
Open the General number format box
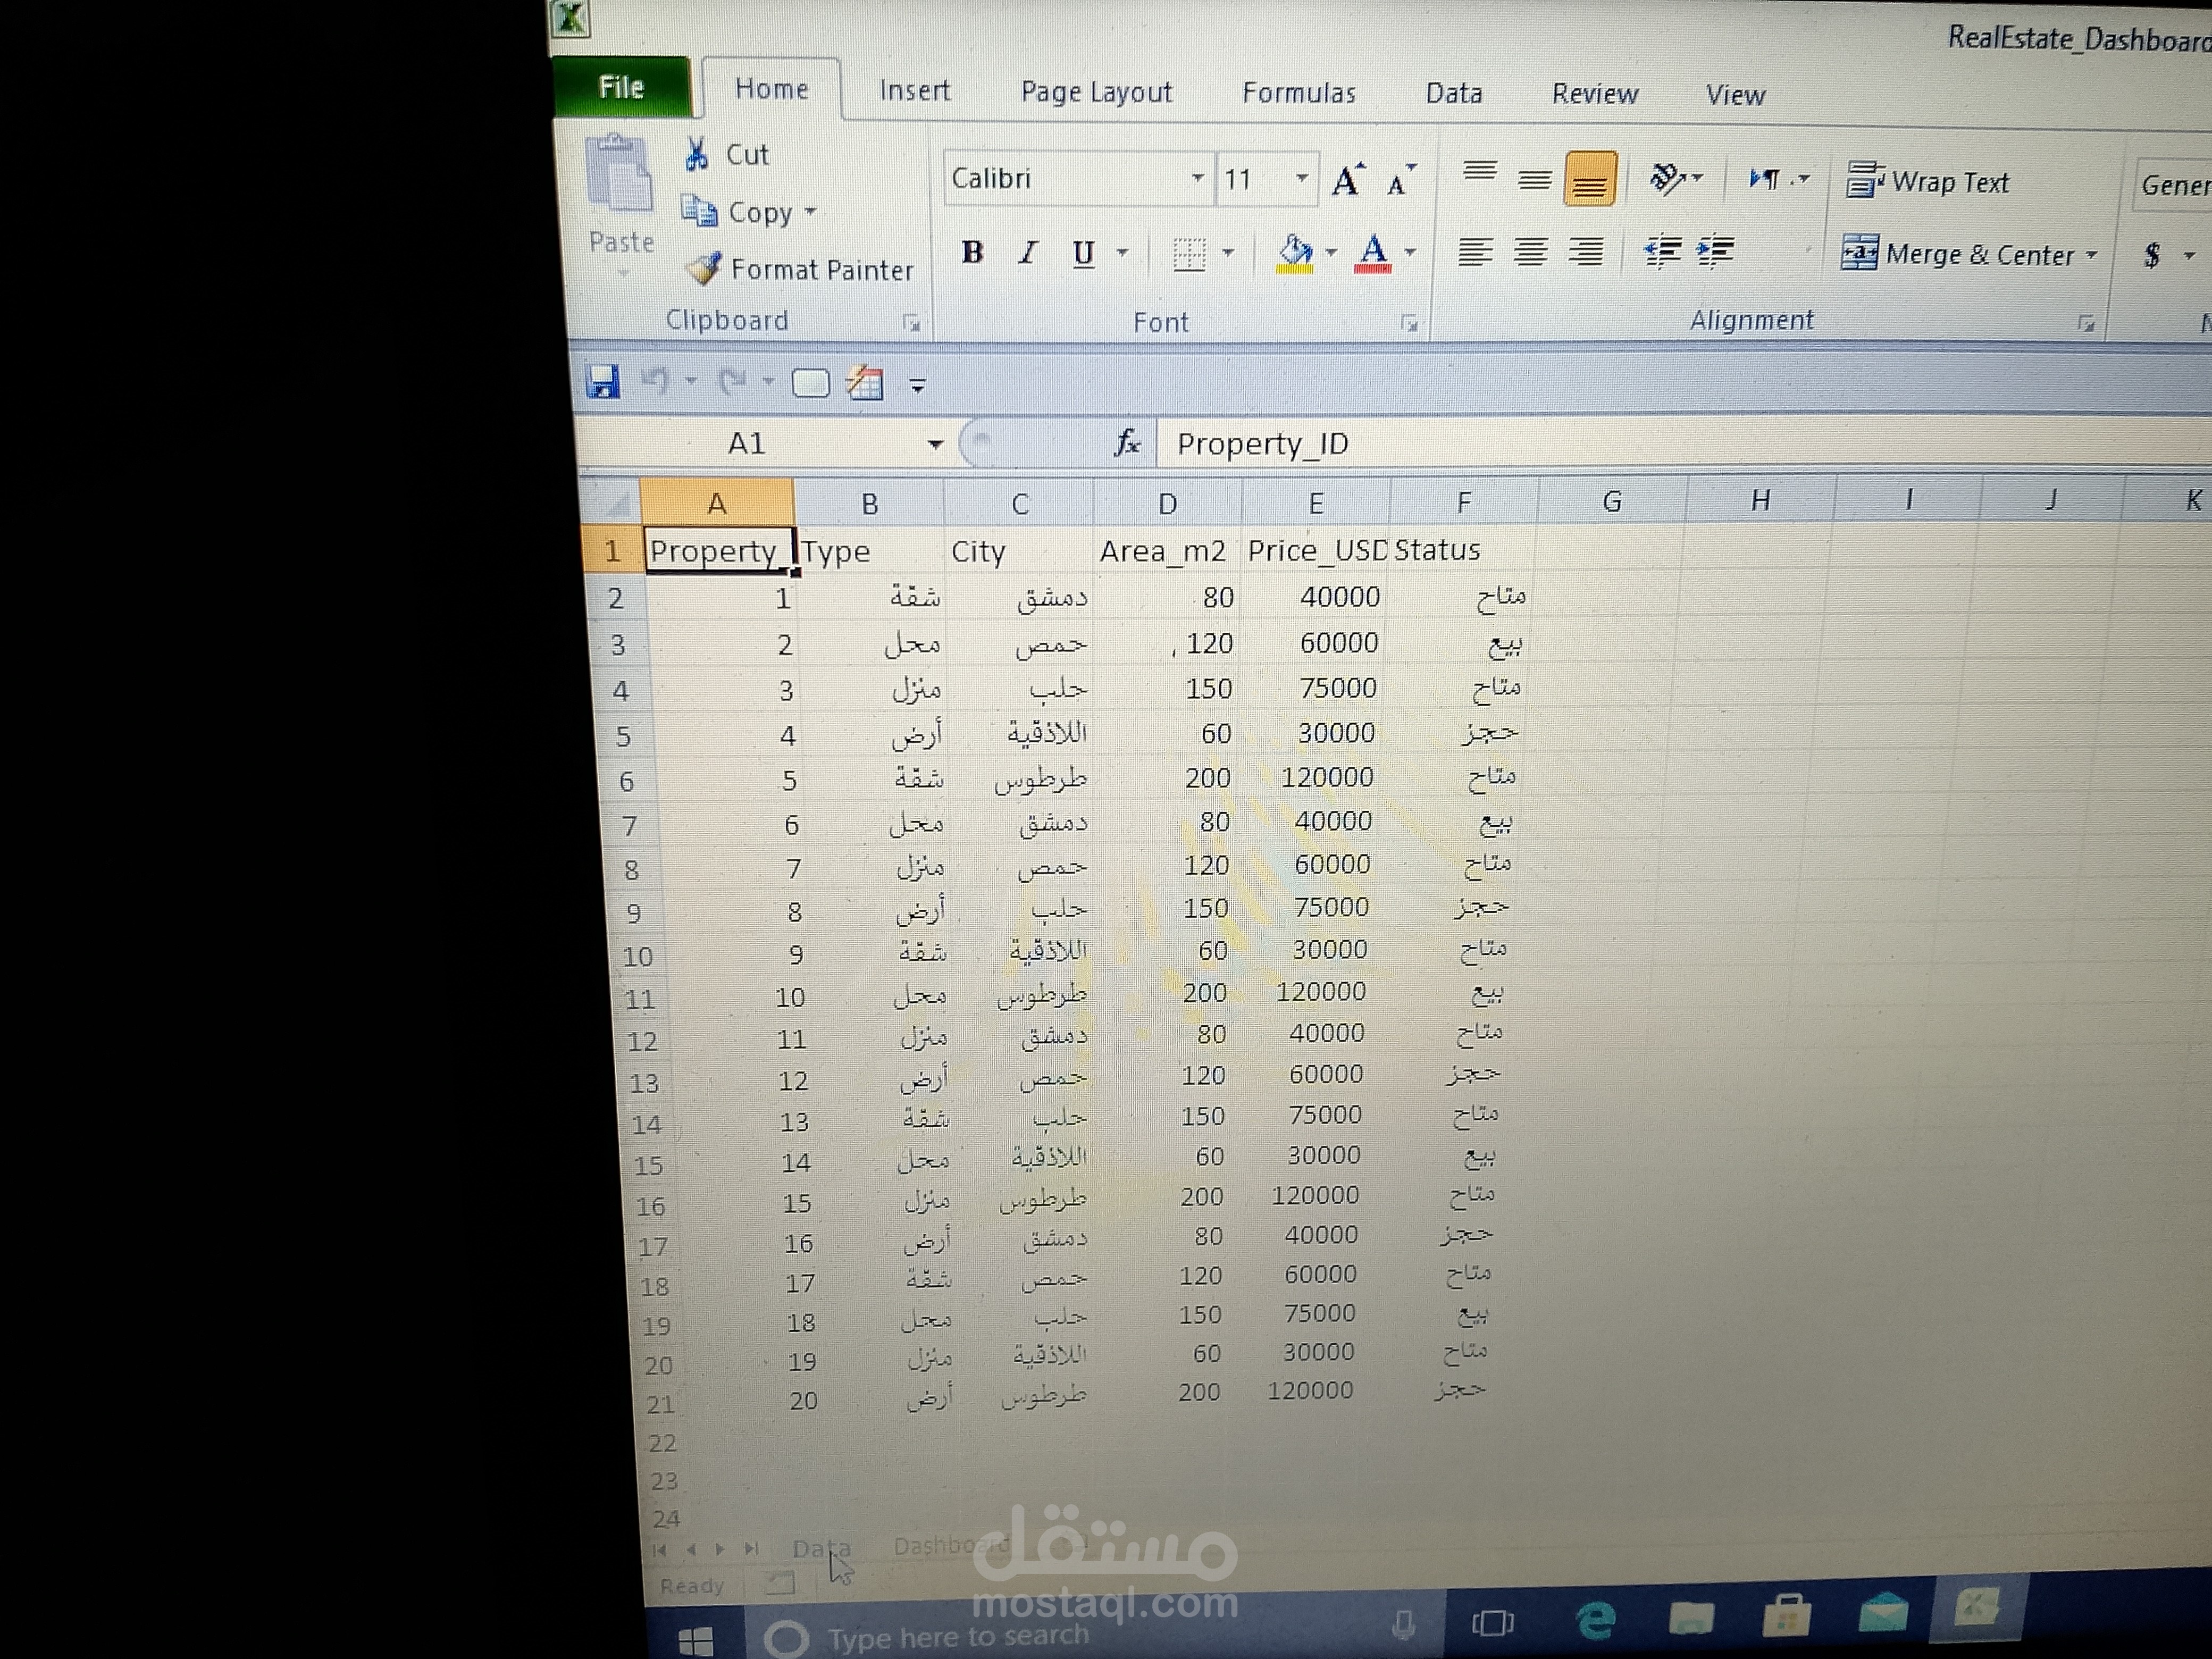(x=2172, y=185)
